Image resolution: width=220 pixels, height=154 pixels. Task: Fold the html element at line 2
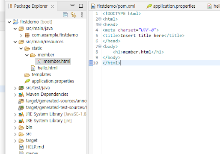(100, 19)
